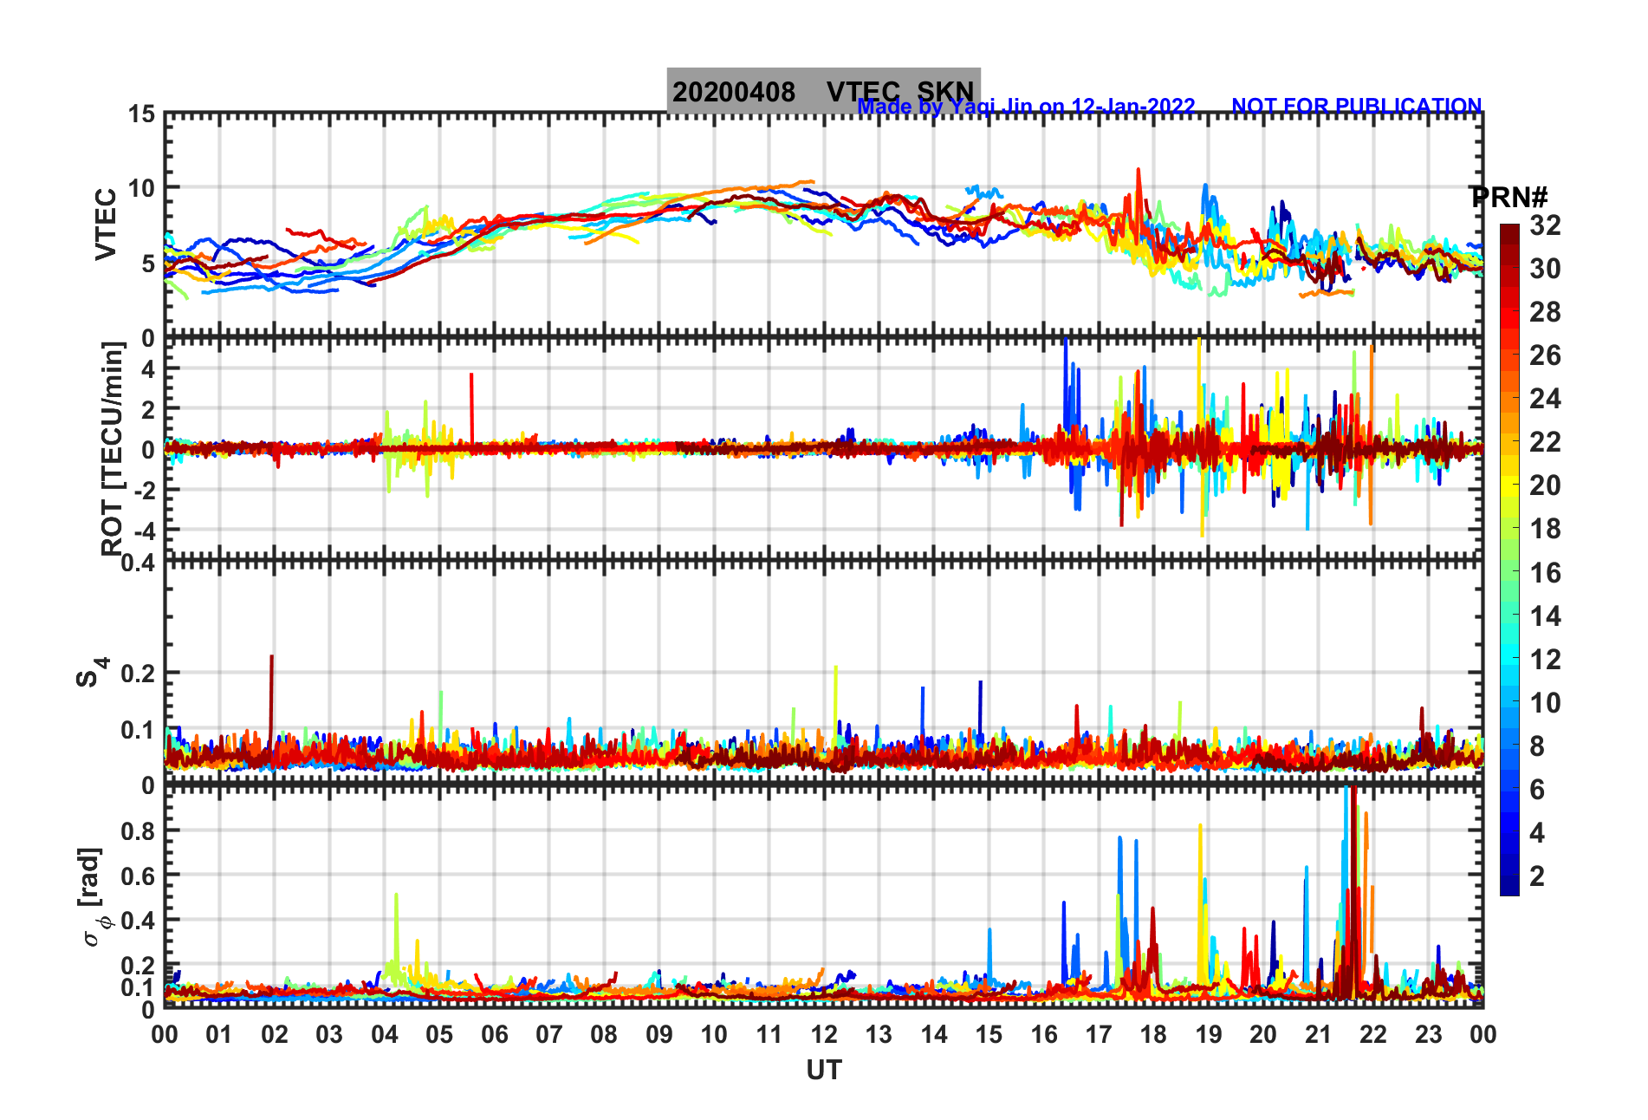Click the "01" hour tick on the UT axis
Image resolution: width=1648 pixels, height=1120 pixels.
point(219,1034)
